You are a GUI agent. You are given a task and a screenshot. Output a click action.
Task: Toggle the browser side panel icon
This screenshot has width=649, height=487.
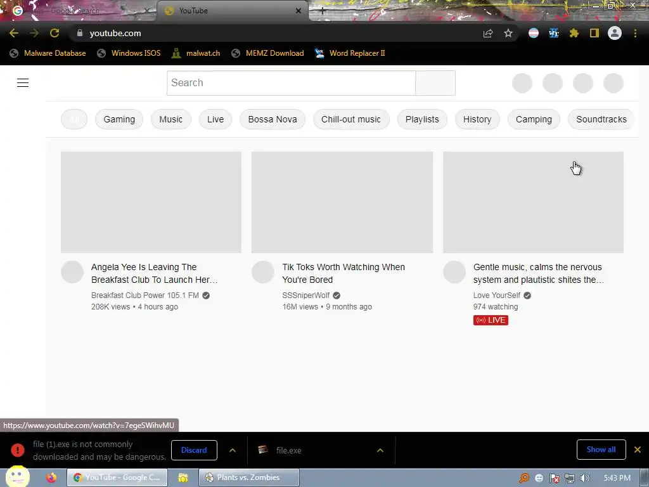pyautogui.click(x=594, y=33)
